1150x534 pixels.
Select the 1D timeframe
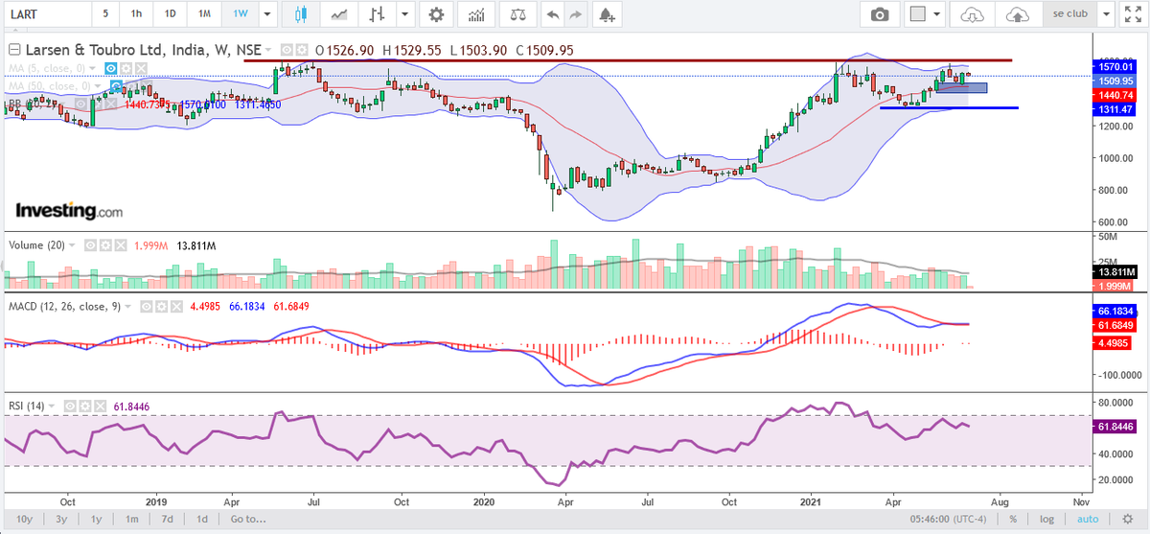170,14
